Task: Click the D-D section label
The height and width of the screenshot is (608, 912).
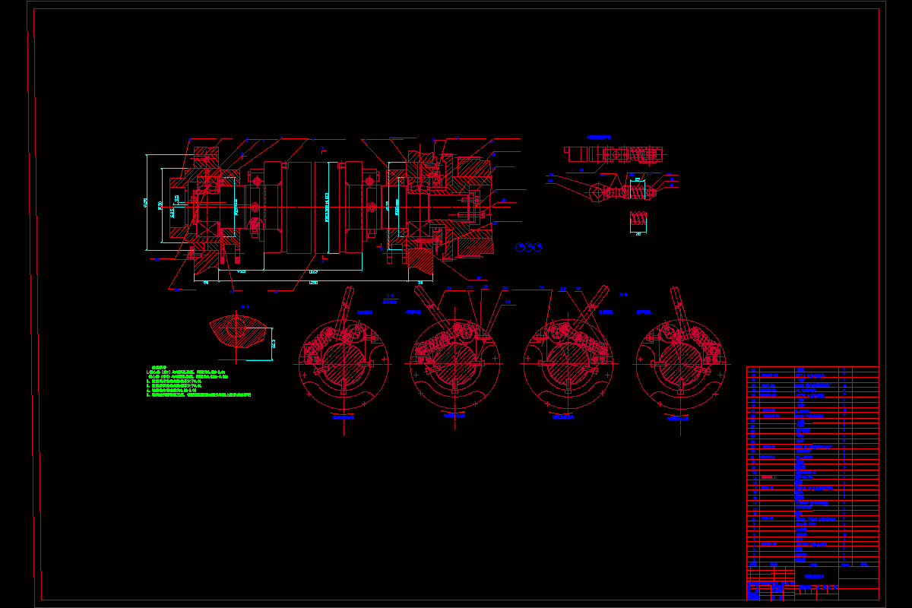Action: point(623,294)
